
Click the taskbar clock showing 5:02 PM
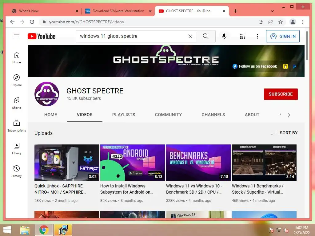coord(301,230)
